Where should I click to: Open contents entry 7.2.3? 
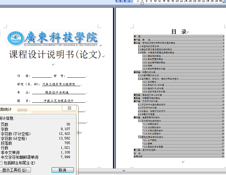click(x=183, y=147)
